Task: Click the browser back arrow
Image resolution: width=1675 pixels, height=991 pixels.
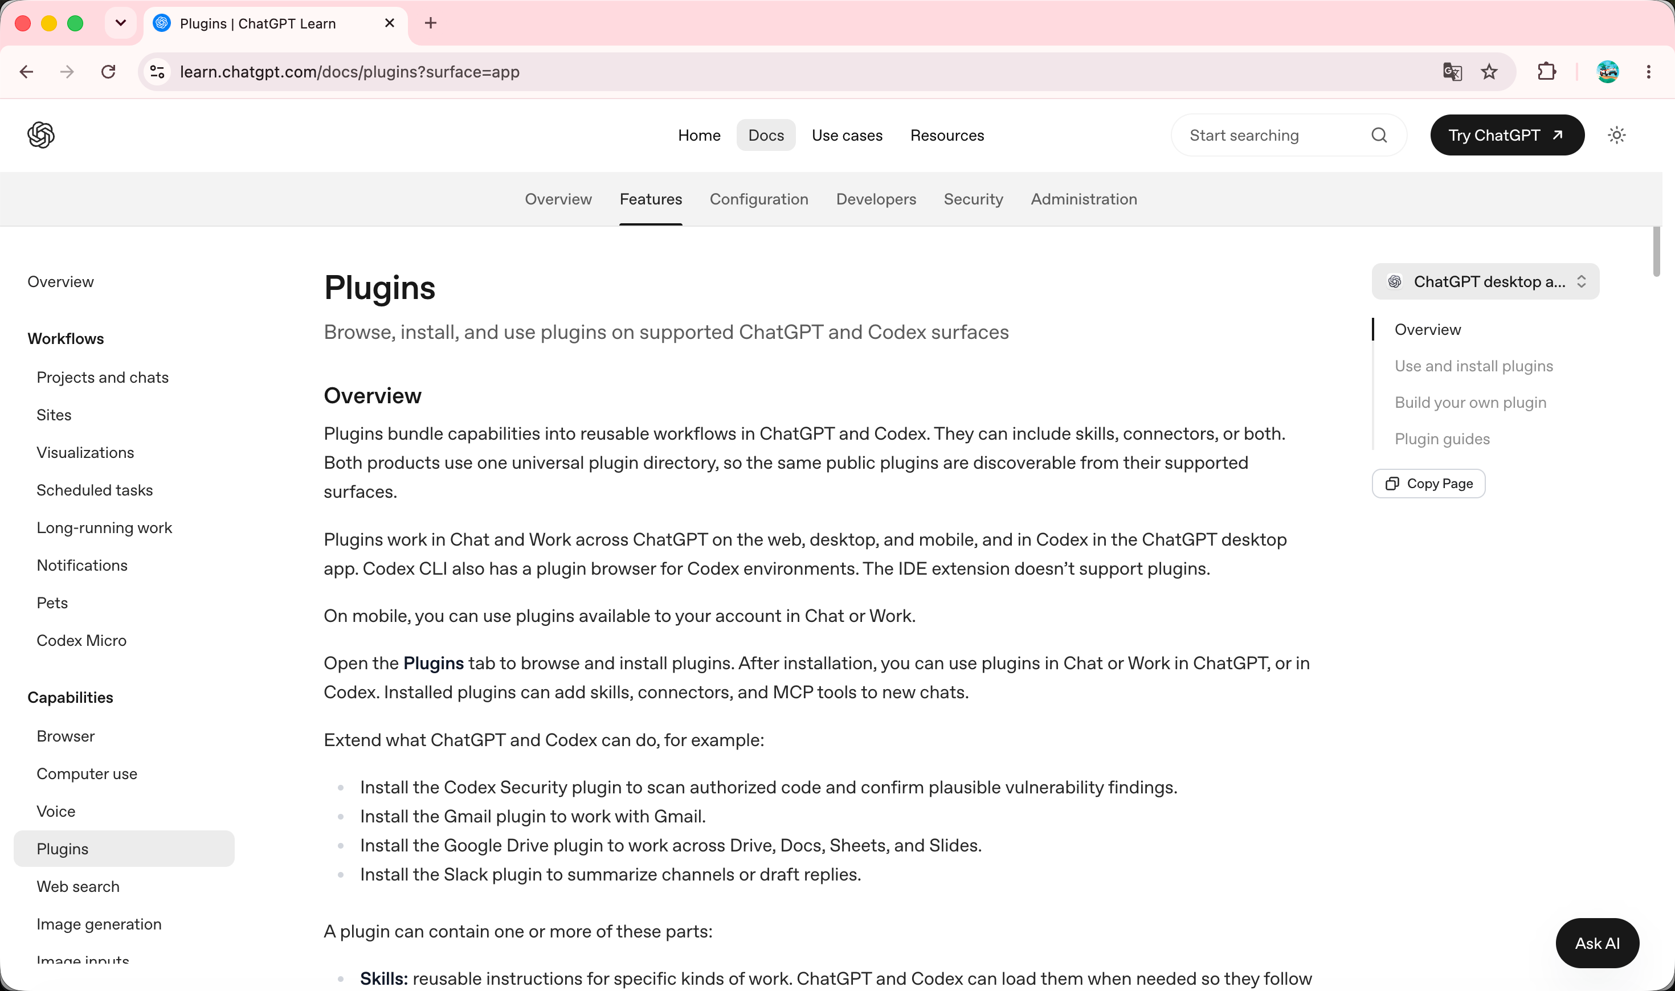Action: tap(27, 71)
